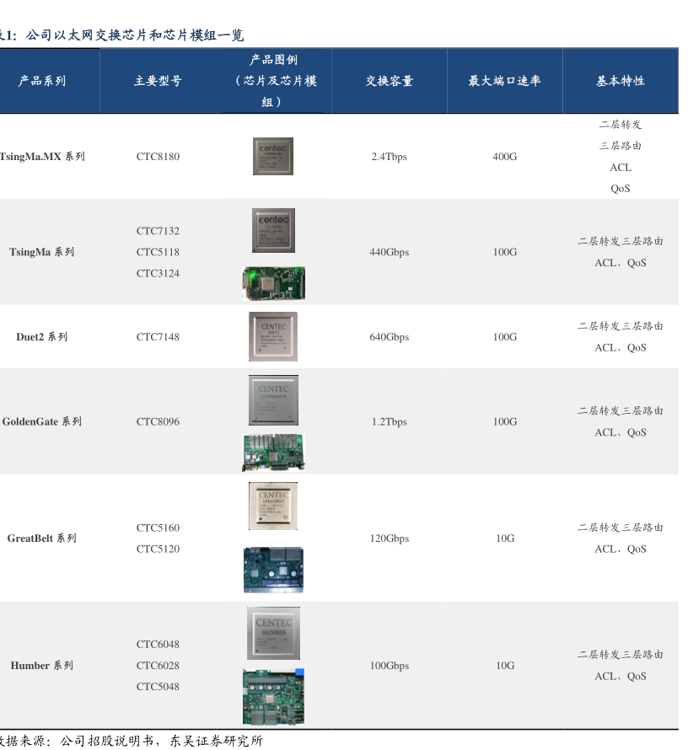Viewport: 688px width, 750px height.
Task: Click model number CTC6028
Action: tap(158, 666)
